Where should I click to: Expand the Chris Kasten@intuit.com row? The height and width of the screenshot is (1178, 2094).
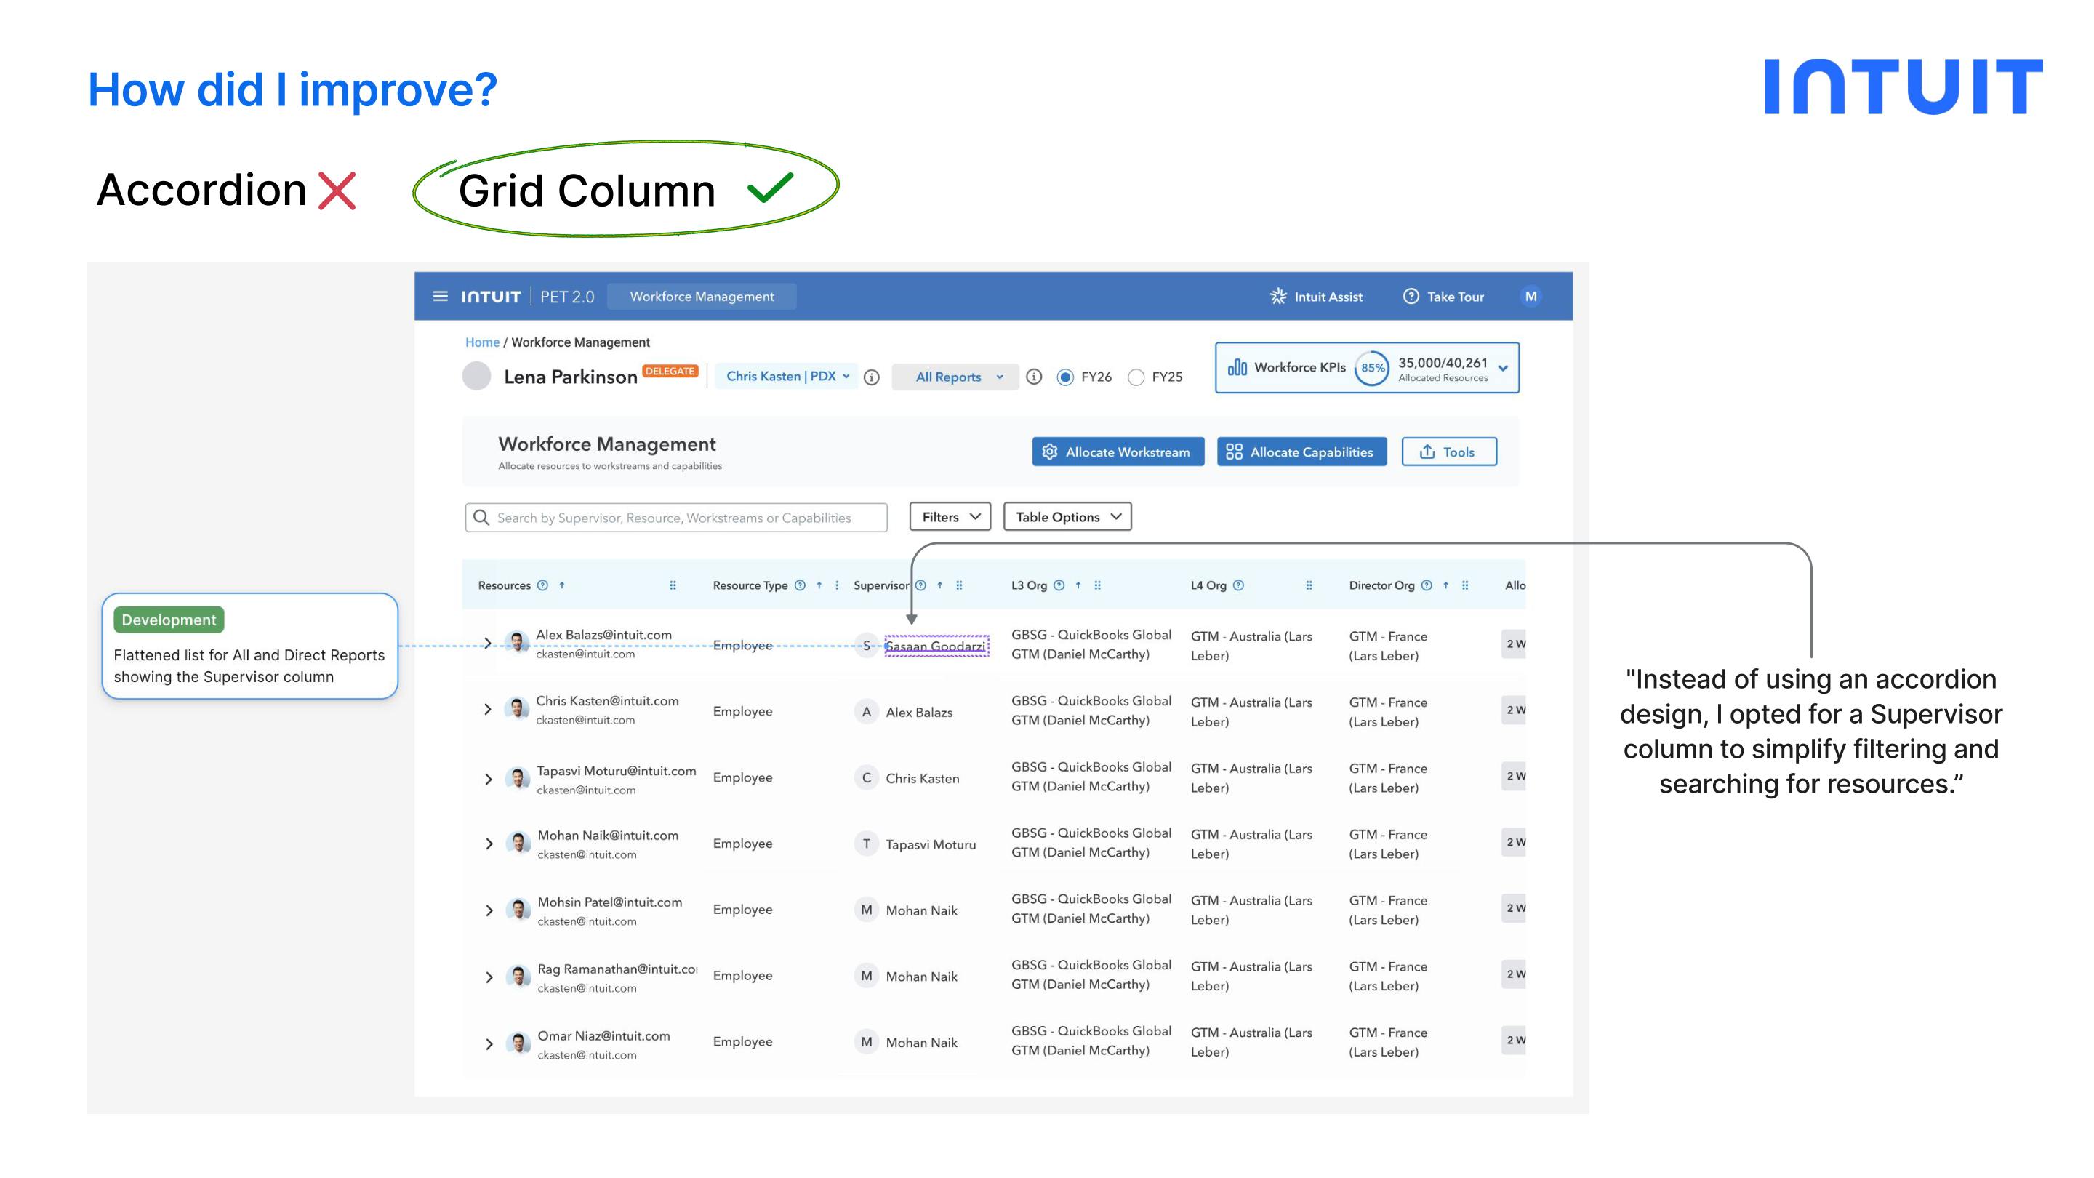click(488, 710)
